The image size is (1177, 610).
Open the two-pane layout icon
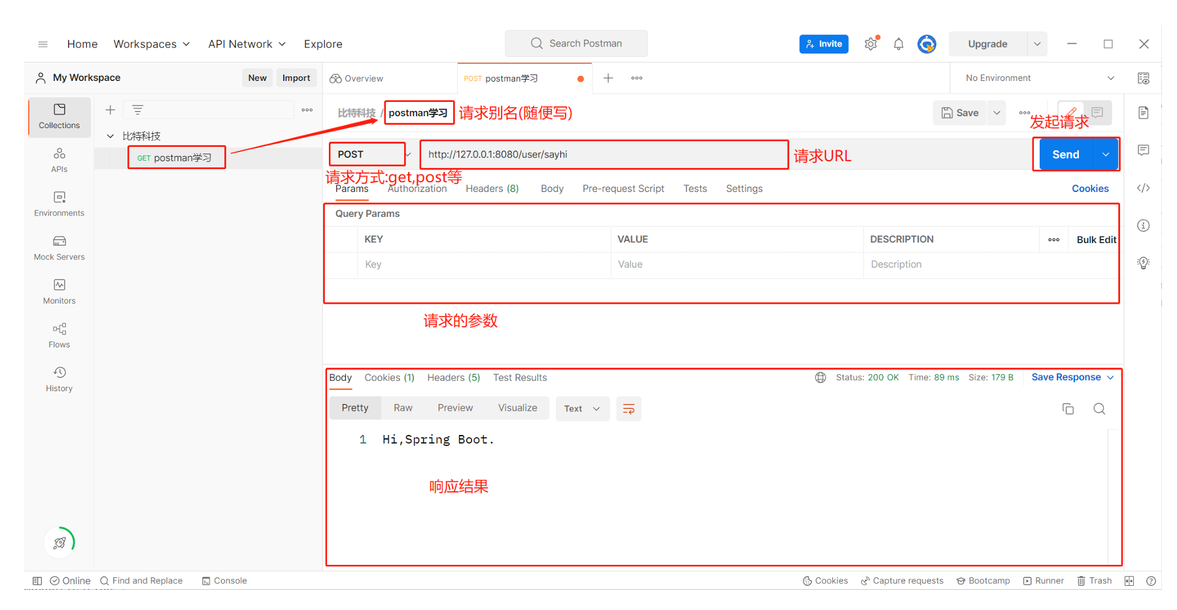point(1129,581)
